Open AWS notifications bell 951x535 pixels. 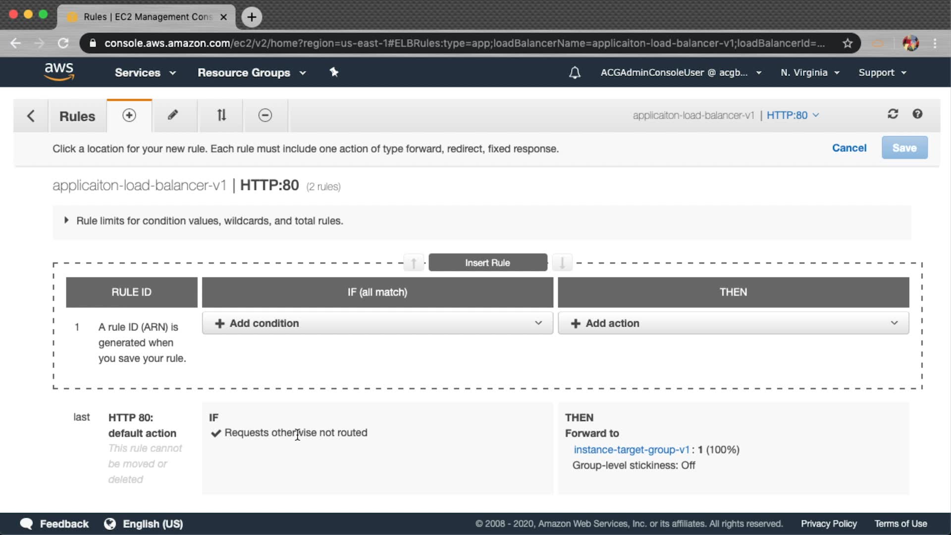pyautogui.click(x=575, y=73)
